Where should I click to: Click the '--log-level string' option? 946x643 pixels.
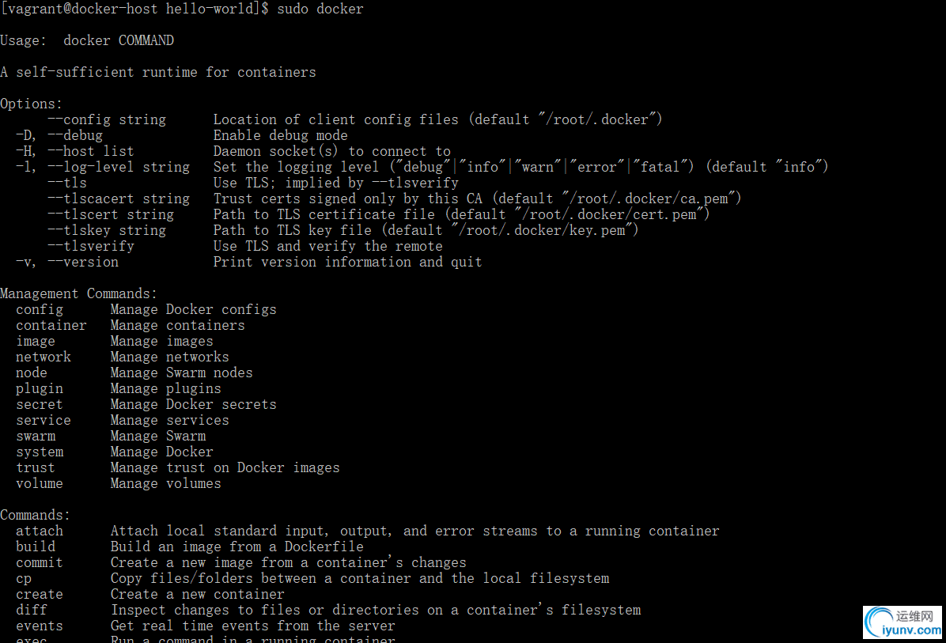tap(119, 167)
